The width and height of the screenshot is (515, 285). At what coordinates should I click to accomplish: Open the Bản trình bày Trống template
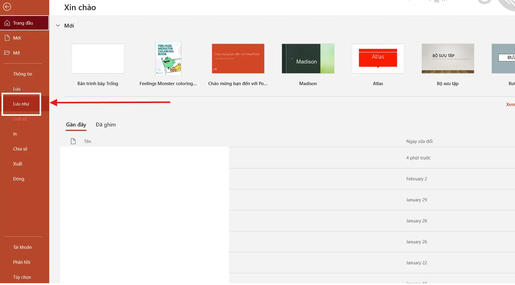click(98, 59)
